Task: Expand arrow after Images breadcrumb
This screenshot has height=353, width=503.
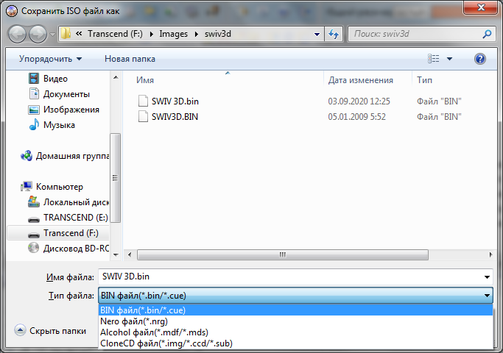Action: coord(197,34)
